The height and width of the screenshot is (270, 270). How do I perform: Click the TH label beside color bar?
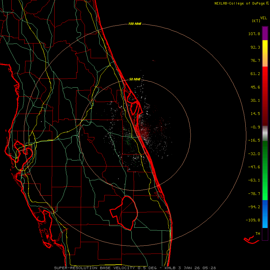coord(258,234)
